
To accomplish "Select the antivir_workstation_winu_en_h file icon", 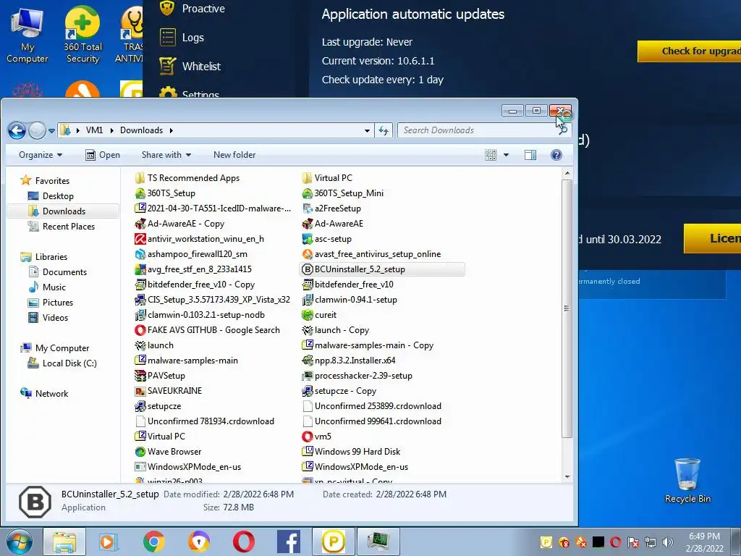I will point(140,239).
